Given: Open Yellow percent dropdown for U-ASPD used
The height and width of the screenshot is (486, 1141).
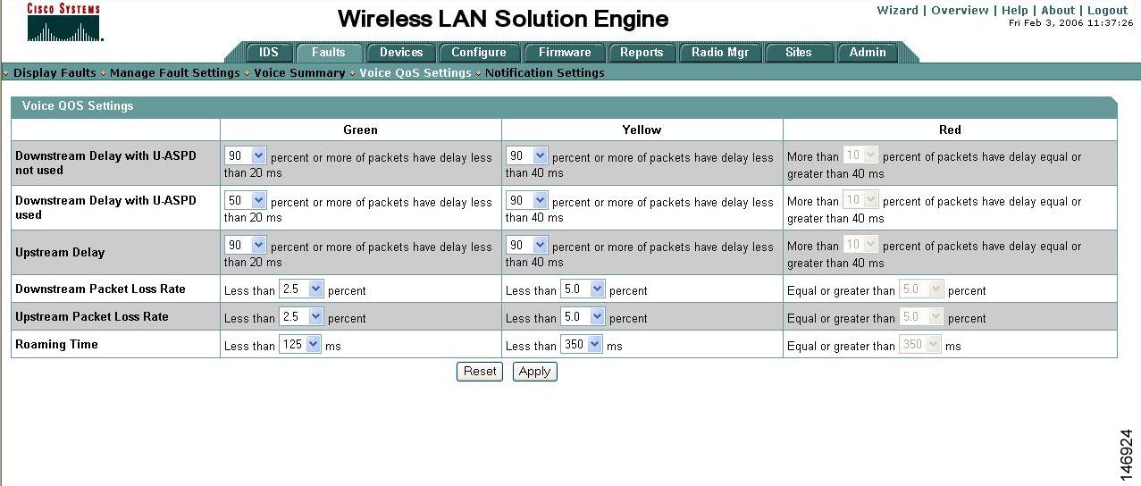Looking at the screenshot, I should tap(527, 200).
